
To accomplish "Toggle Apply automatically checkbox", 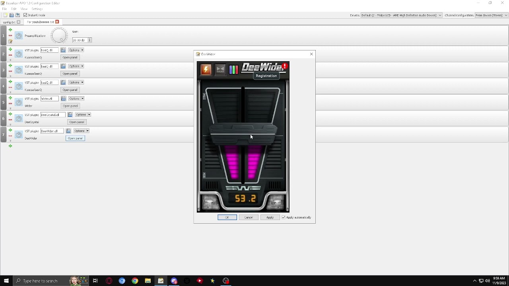I will [x=284, y=218].
